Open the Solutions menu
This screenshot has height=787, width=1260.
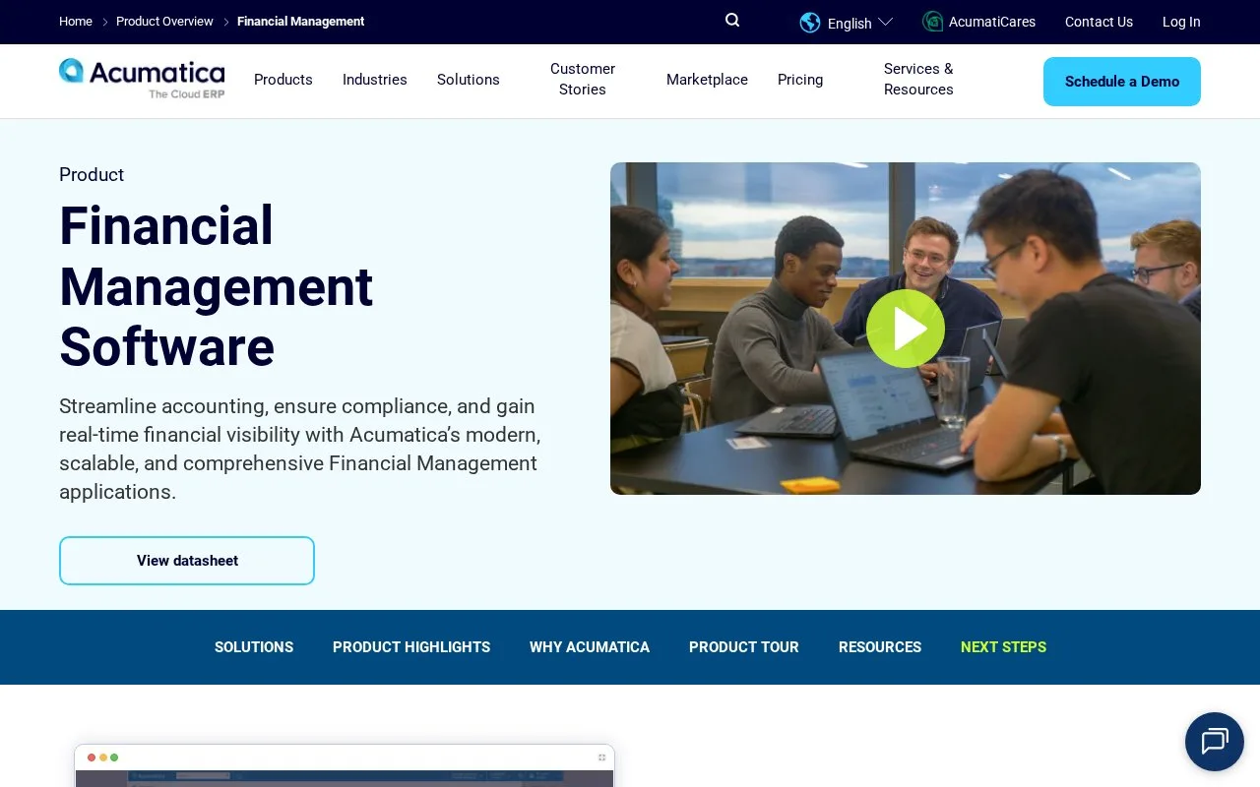(469, 80)
